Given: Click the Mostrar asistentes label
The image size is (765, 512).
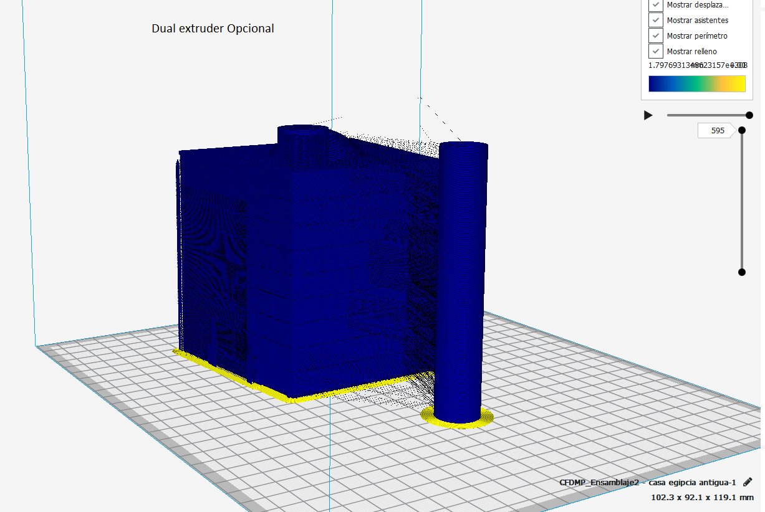Looking at the screenshot, I should 698,21.
